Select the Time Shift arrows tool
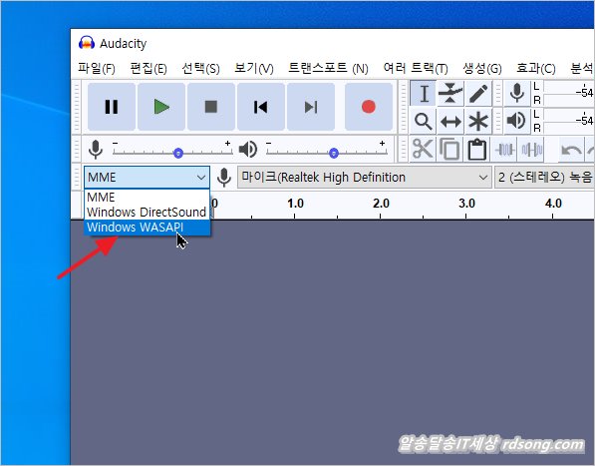This screenshot has height=466, width=595. click(x=450, y=122)
